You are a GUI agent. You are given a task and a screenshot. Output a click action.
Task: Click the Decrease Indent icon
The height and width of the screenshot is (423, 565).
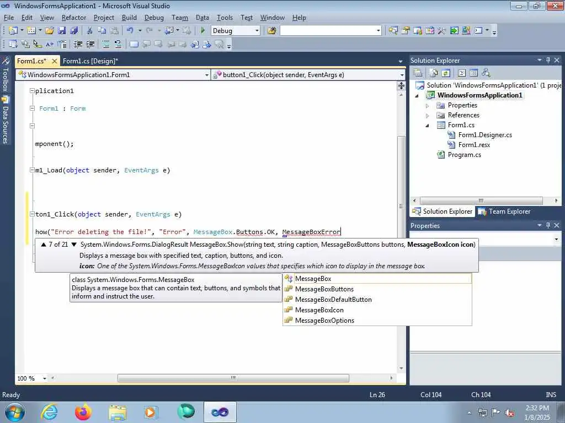click(x=78, y=44)
